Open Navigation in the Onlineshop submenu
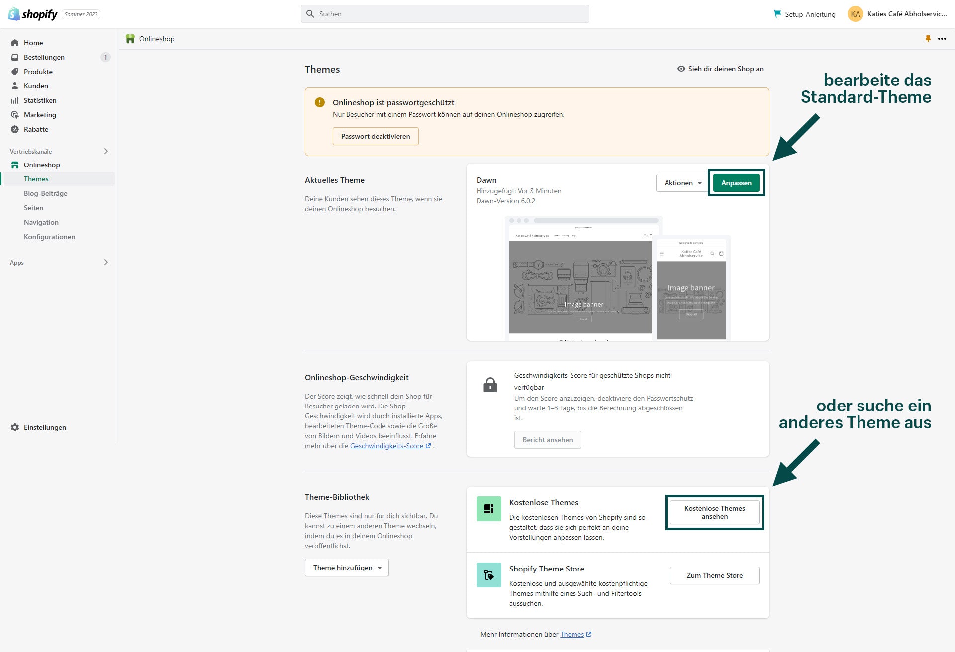The width and height of the screenshot is (955, 652). pos(41,222)
